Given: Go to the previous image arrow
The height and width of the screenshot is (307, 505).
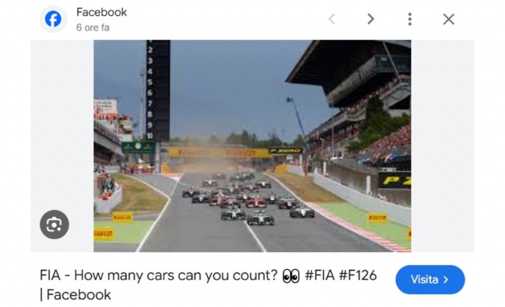Looking at the screenshot, I should pos(332,19).
